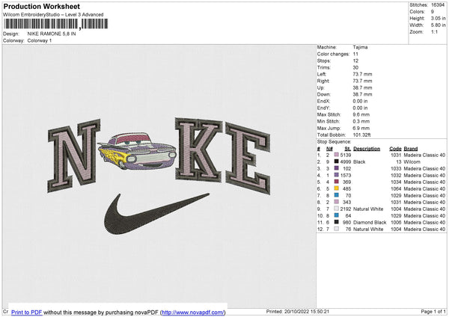The width and height of the screenshot is (449, 317).
Task: Click the embroidered letter K
Action: [198, 150]
